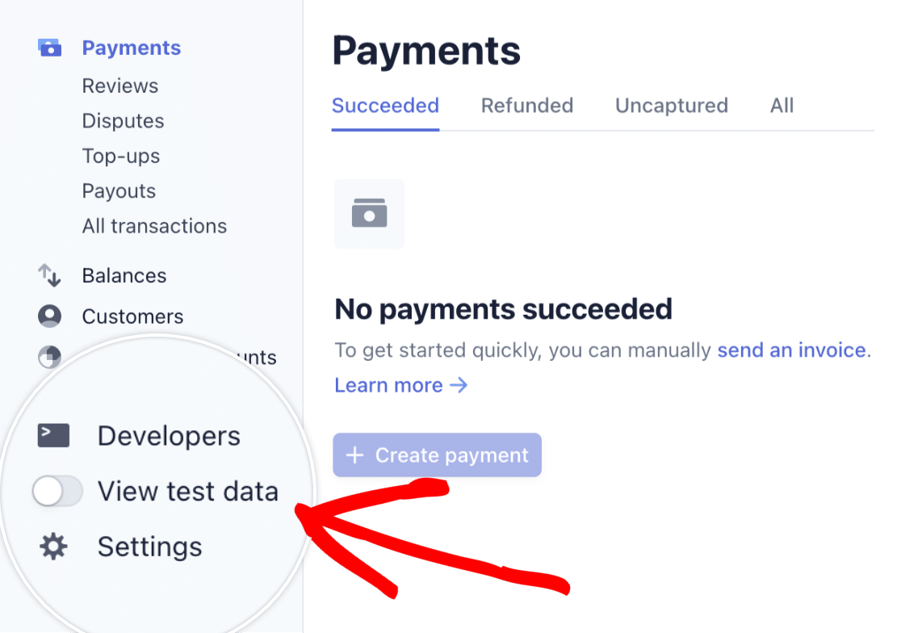Switch to the Uncaptured tab
This screenshot has width=901, height=633.
pyautogui.click(x=671, y=106)
